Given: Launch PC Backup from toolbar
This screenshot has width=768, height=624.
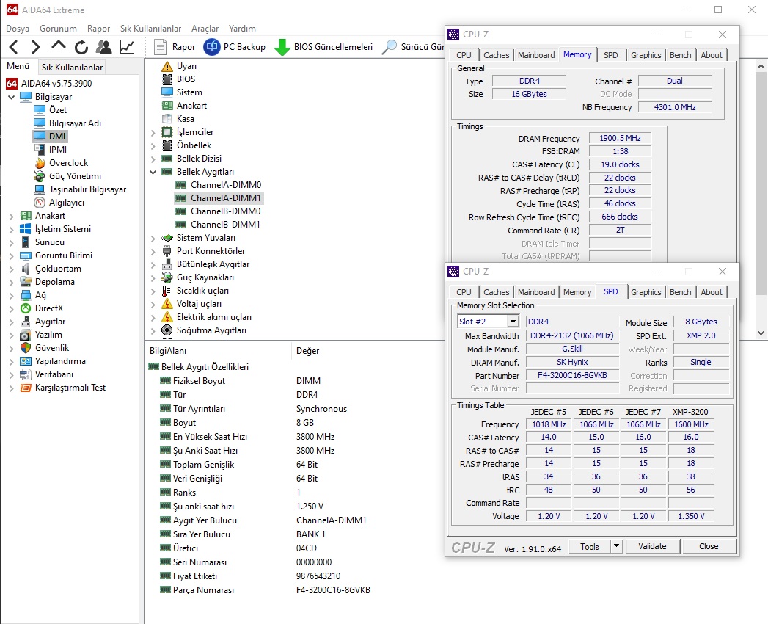Looking at the screenshot, I should (234, 47).
